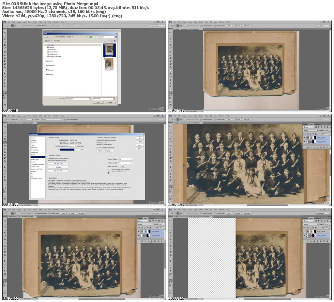Select the Clone Stamp tool in the 00:01:09 frame
This screenshot has width=334, height=302.
pyautogui.click(x=170, y=58)
